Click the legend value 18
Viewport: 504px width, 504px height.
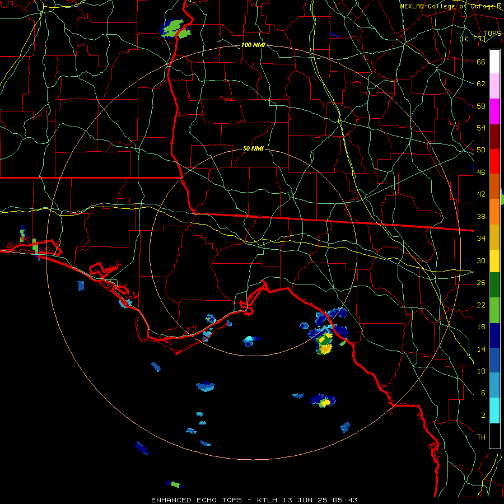pyautogui.click(x=481, y=327)
